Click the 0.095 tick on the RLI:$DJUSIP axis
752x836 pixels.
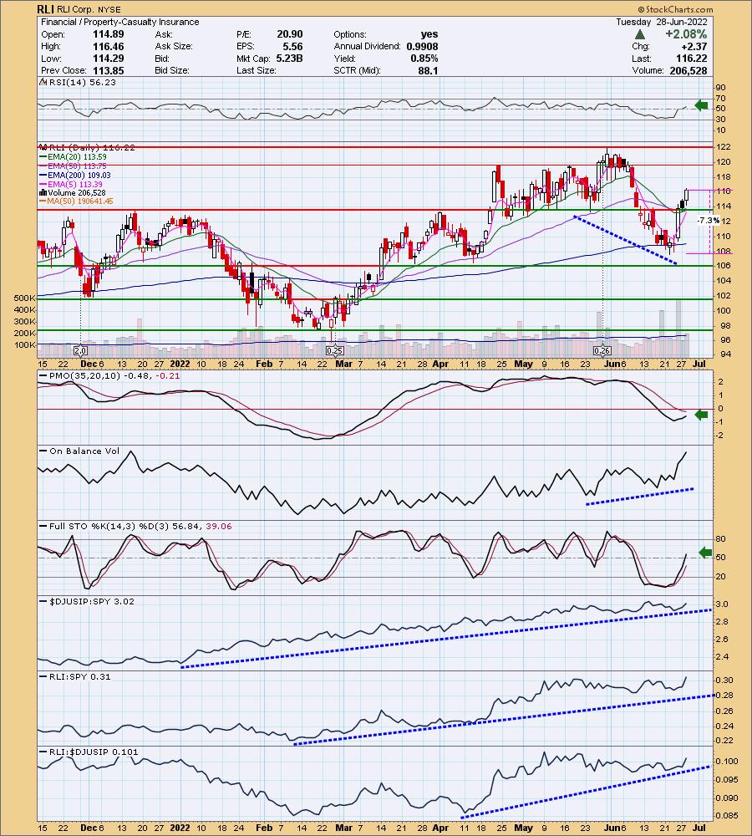tap(728, 779)
